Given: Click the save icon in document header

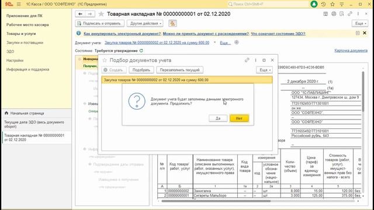Looking at the screenshot, I should click(x=325, y=14).
